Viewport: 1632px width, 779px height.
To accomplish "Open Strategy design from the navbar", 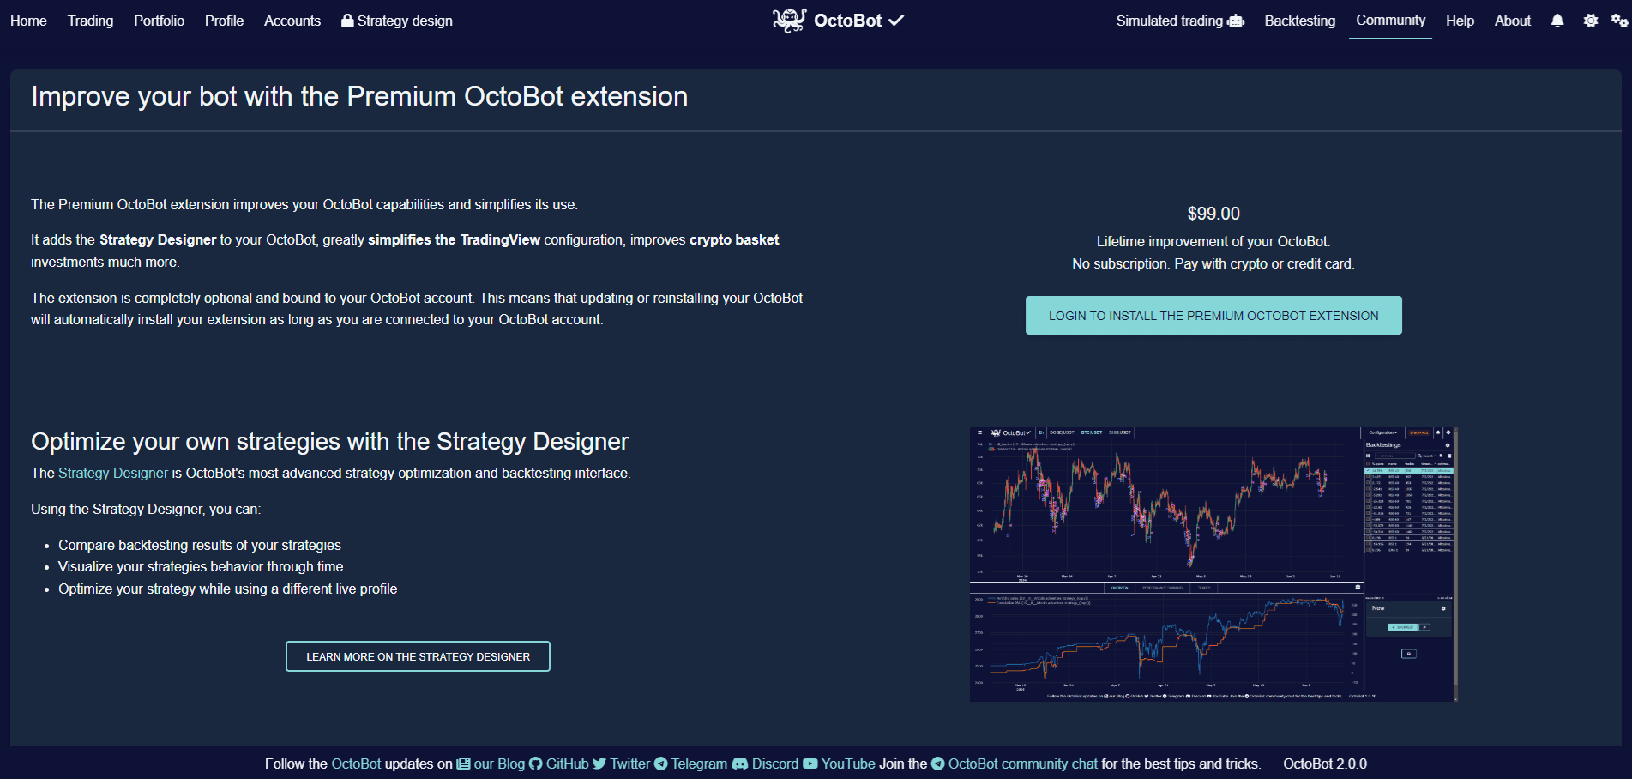I will tap(397, 21).
